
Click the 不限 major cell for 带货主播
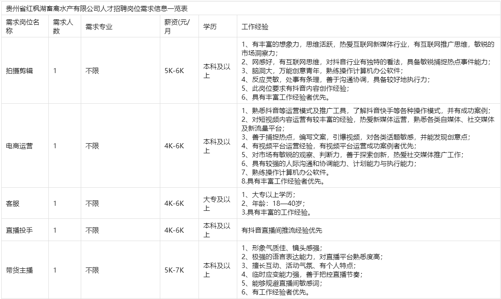pos(92,270)
